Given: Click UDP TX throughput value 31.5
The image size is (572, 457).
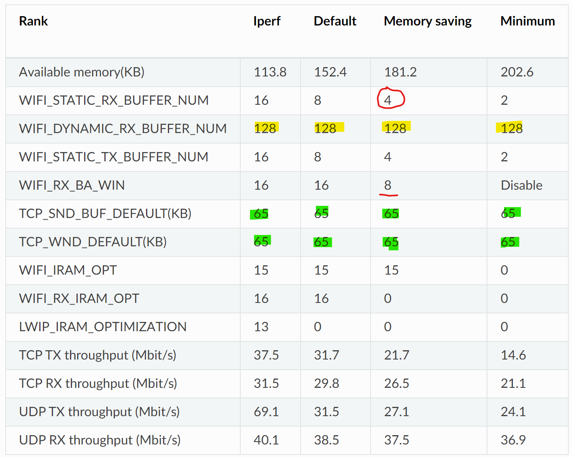Looking at the screenshot, I should (x=326, y=412).
